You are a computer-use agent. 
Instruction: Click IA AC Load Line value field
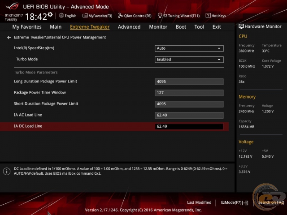coord(189,115)
